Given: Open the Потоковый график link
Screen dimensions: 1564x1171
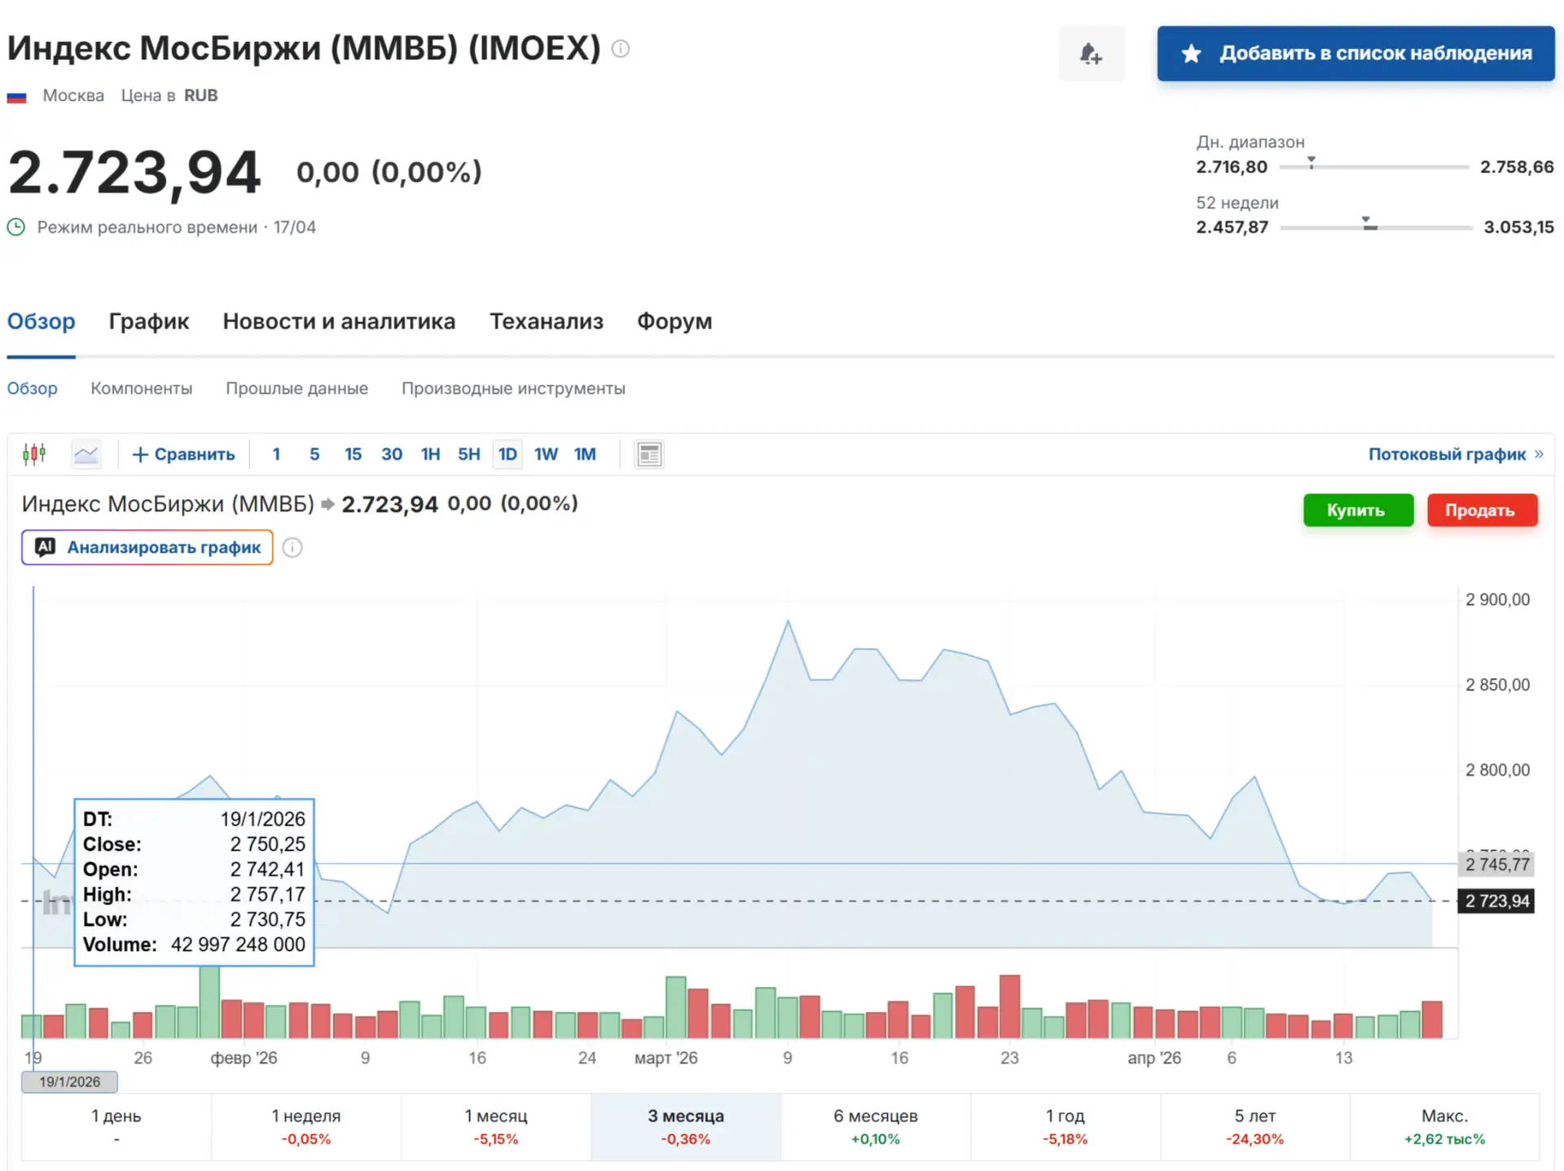Looking at the screenshot, I should point(1455,454).
